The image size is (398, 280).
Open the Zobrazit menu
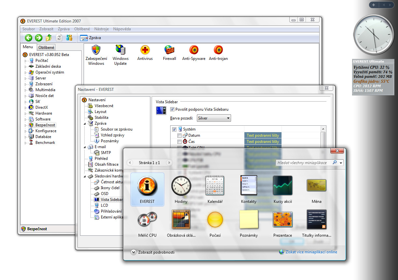(x=46, y=29)
